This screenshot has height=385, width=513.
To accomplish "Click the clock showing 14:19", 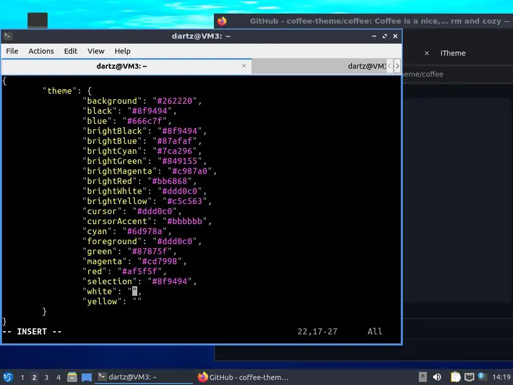I will coord(501,377).
